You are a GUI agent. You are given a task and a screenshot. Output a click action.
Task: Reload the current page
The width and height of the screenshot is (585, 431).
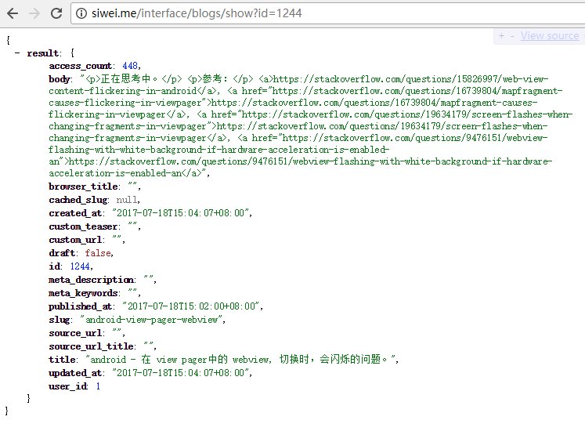(56, 13)
